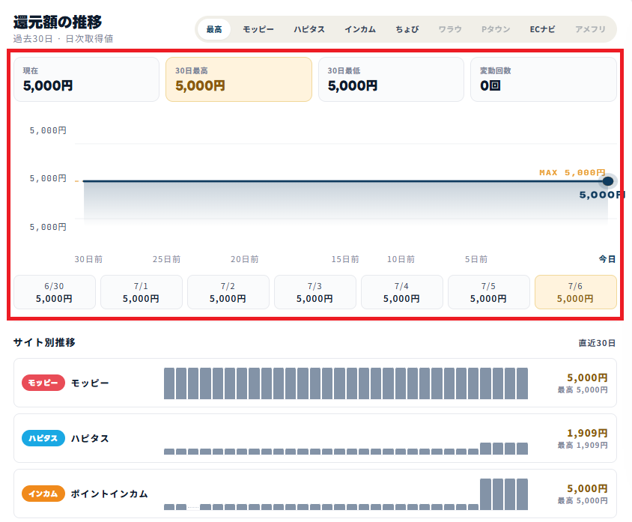The height and width of the screenshot is (522, 632).
Task: Click the red モッピー badge icon
Action: 43,383
